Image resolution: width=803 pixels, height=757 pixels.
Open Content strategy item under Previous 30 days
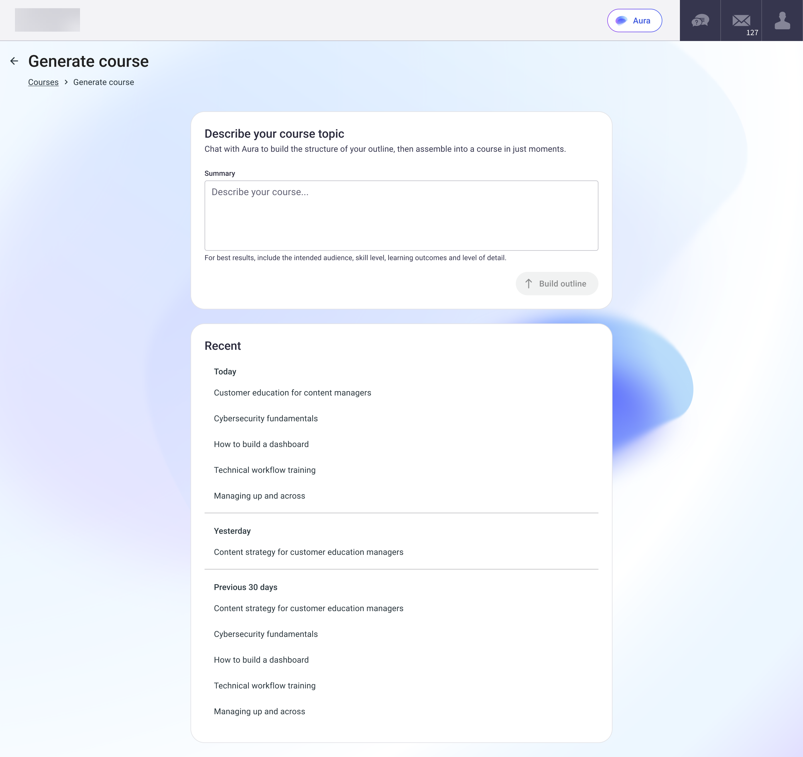pos(309,608)
